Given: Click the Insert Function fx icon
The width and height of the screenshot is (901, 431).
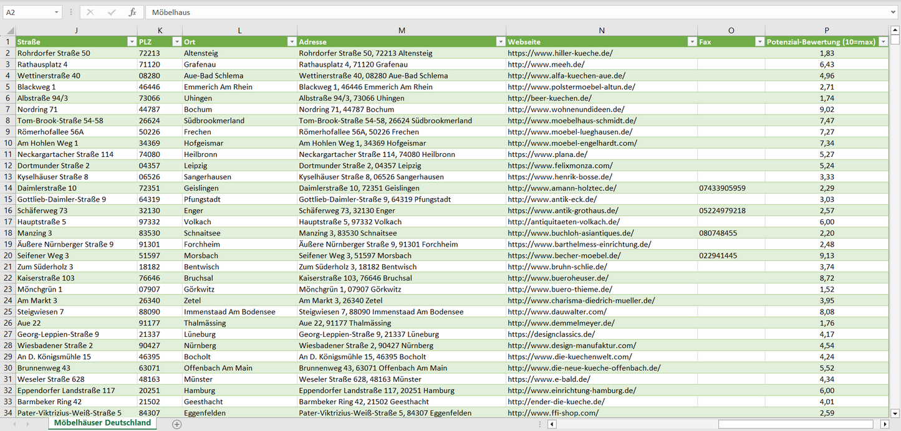Looking at the screenshot, I should pos(132,12).
